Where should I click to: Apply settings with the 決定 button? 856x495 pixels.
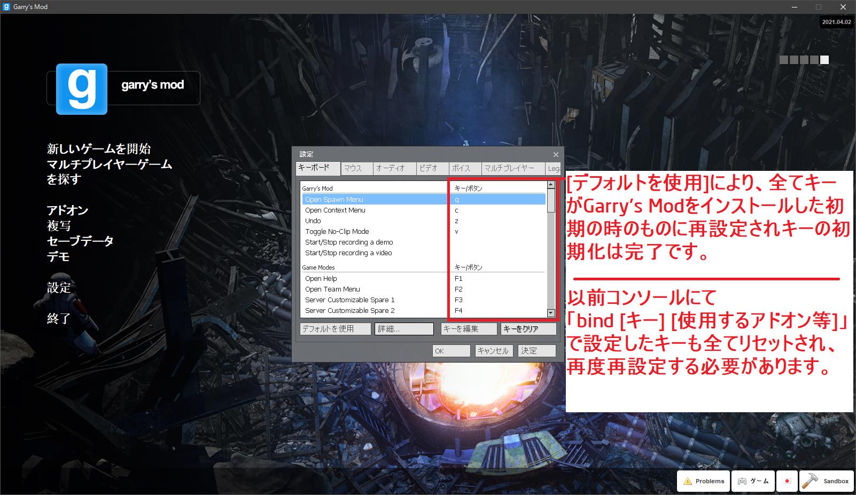[537, 351]
